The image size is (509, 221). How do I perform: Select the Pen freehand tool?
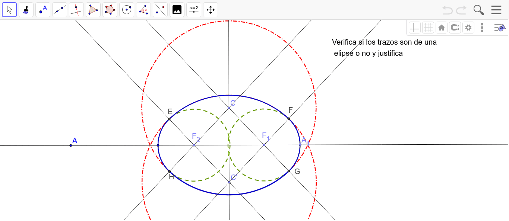26,10
